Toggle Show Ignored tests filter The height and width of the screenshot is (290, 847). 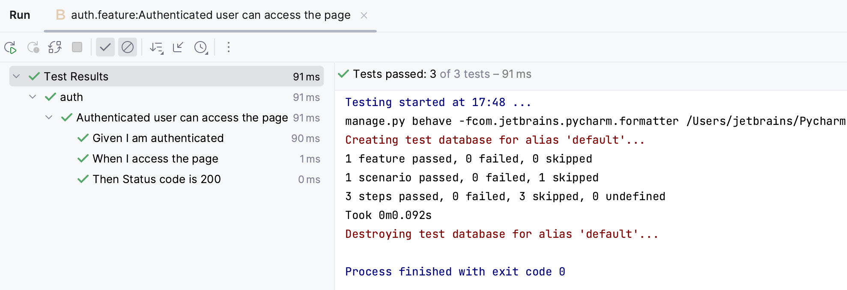tap(128, 47)
